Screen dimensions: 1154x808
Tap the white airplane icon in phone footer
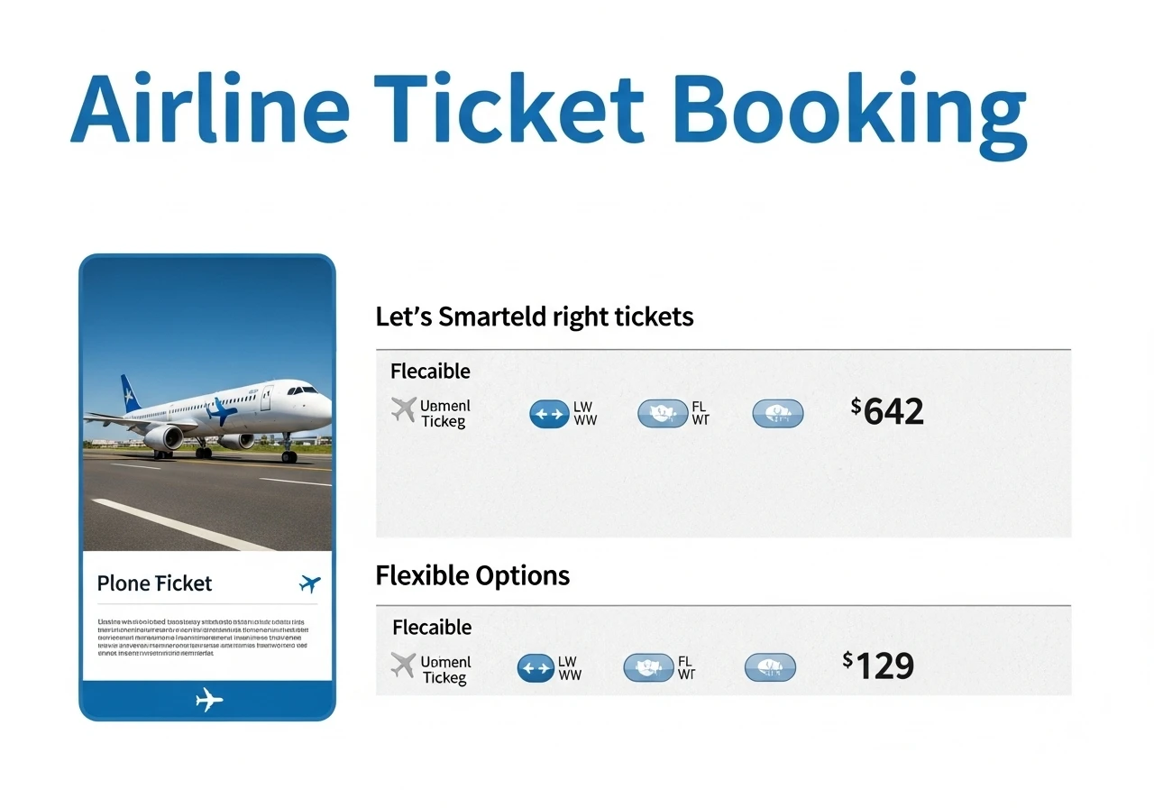point(208,699)
